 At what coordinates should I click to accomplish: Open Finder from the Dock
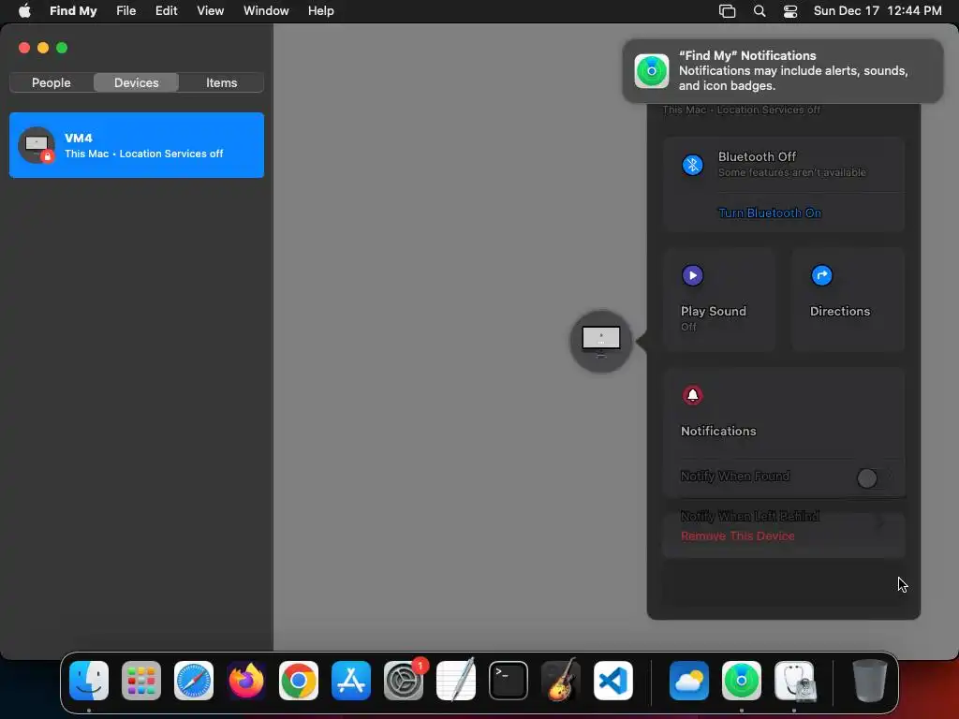(x=89, y=681)
